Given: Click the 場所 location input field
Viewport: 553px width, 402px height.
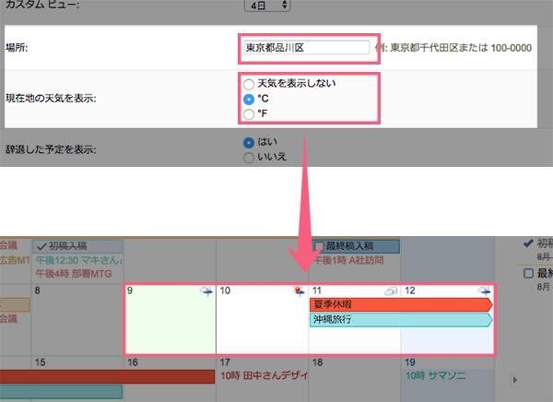Looking at the screenshot, I should click(307, 47).
